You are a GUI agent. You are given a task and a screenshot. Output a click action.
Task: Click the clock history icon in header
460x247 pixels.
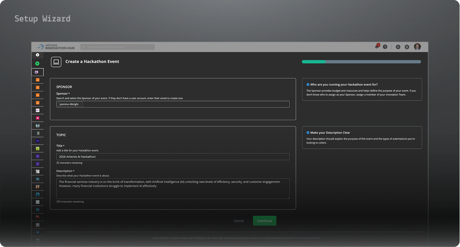coord(385,47)
